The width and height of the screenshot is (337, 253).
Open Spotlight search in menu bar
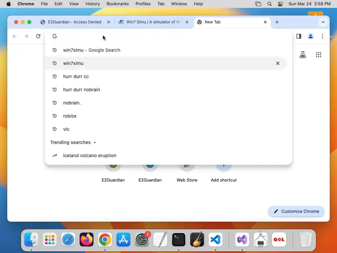tap(270, 4)
